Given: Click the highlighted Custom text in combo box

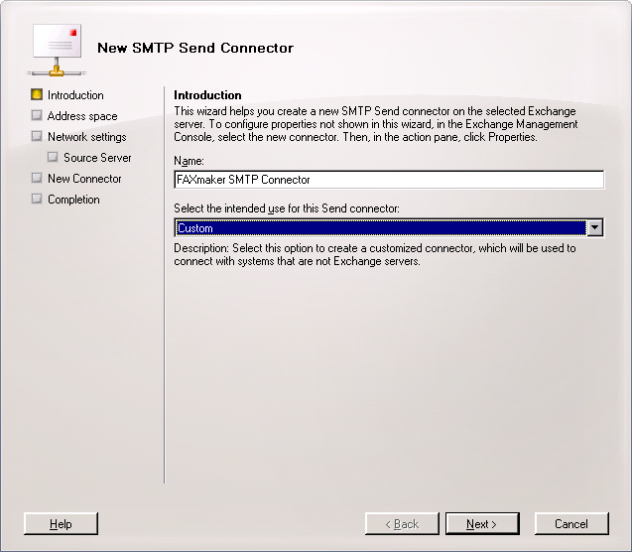Looking at the screenshot, I should coord(195,228).
